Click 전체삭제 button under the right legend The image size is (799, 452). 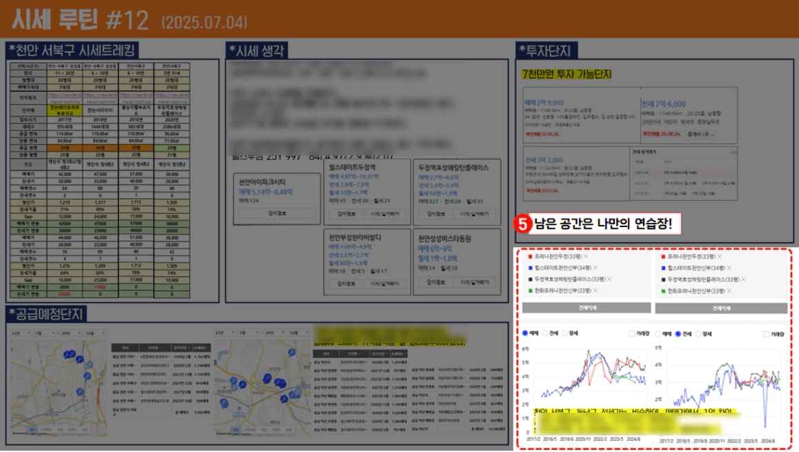[720, 308]
